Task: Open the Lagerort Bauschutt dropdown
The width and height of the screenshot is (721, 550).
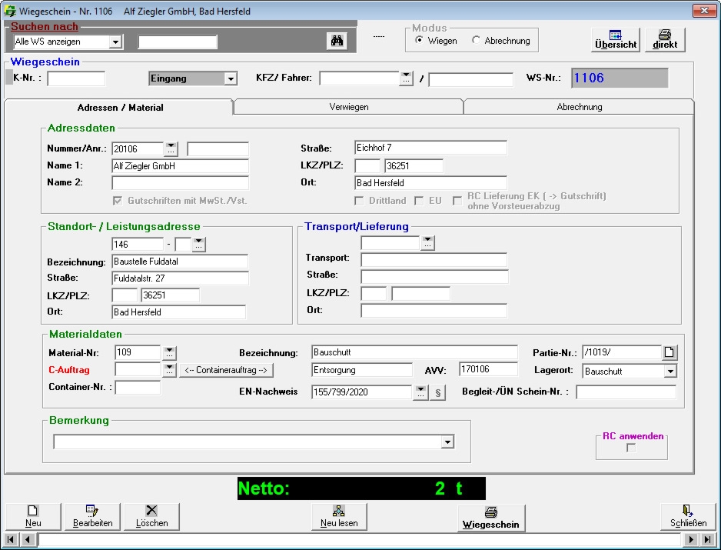Action: point(669,372)
